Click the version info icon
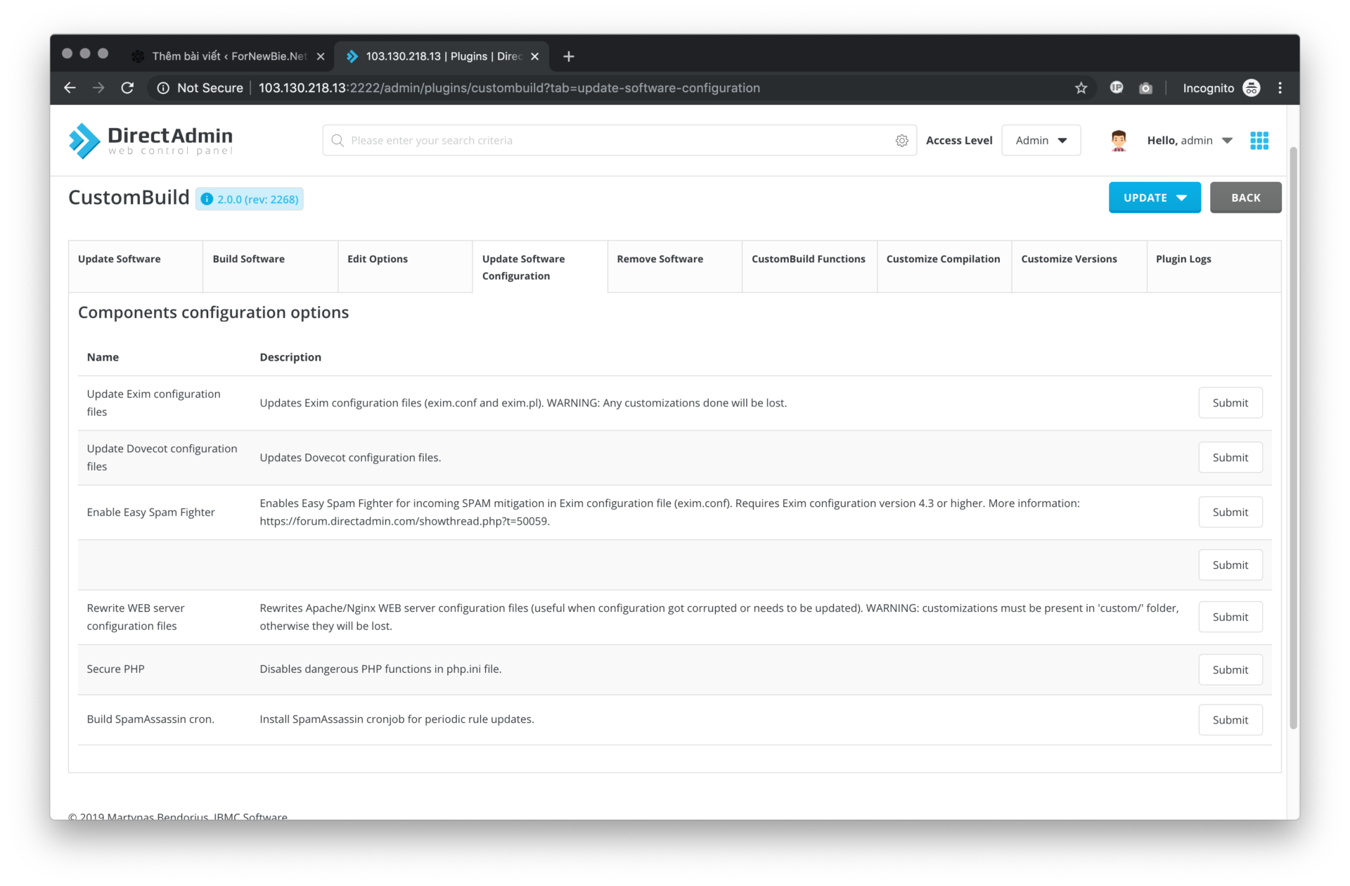This screenshot has width=1350, height=886. [x=207, y=199]
